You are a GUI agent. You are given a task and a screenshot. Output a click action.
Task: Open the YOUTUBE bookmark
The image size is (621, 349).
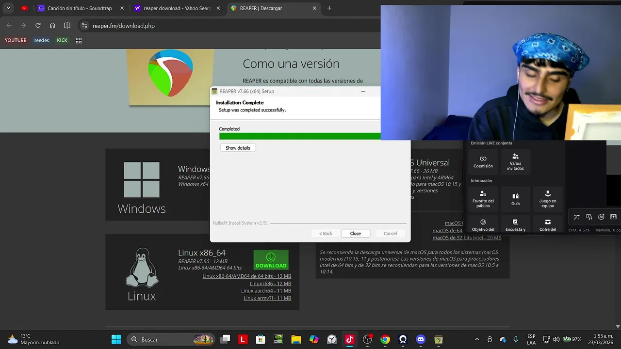[16, 40]
